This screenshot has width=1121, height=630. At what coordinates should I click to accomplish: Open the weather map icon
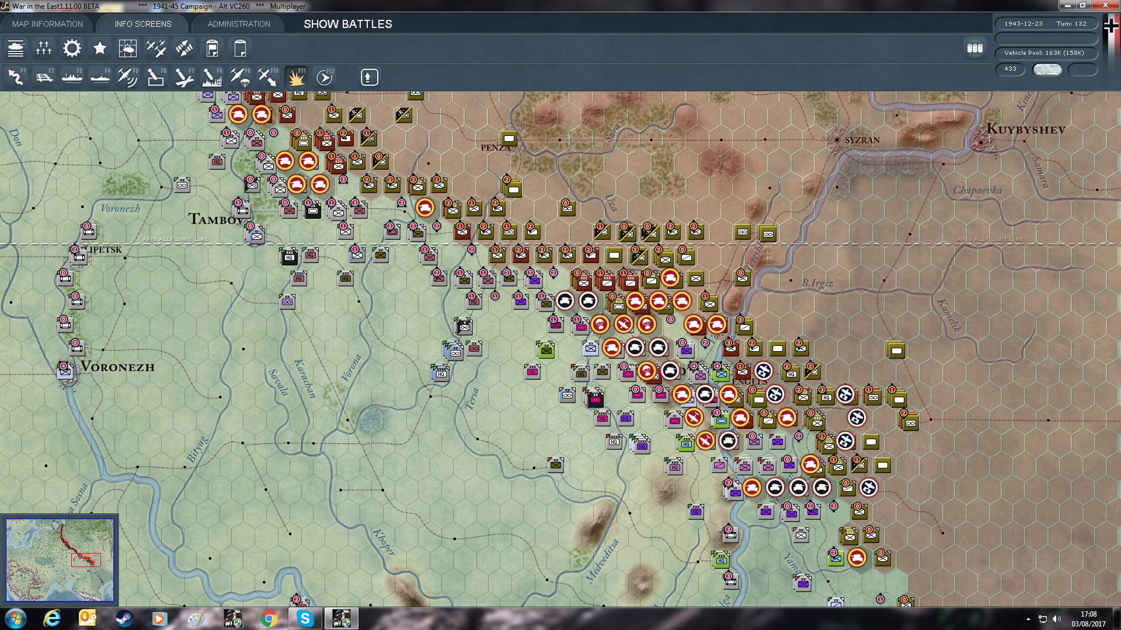point(128,48)
